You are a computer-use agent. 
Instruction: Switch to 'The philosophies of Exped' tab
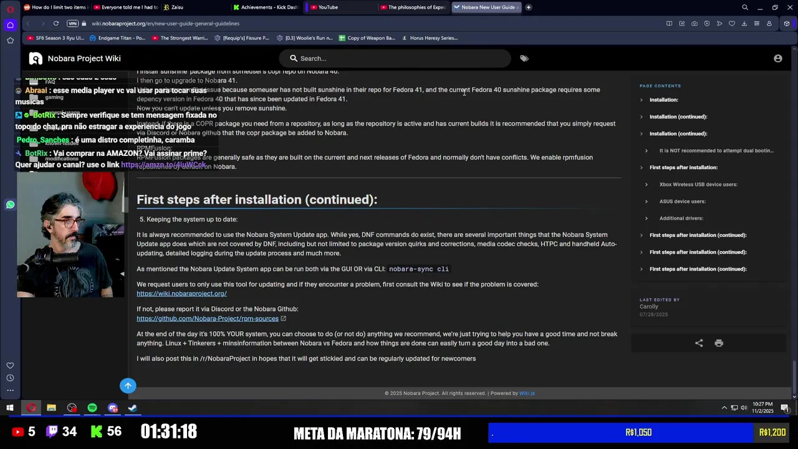point(413,7)
